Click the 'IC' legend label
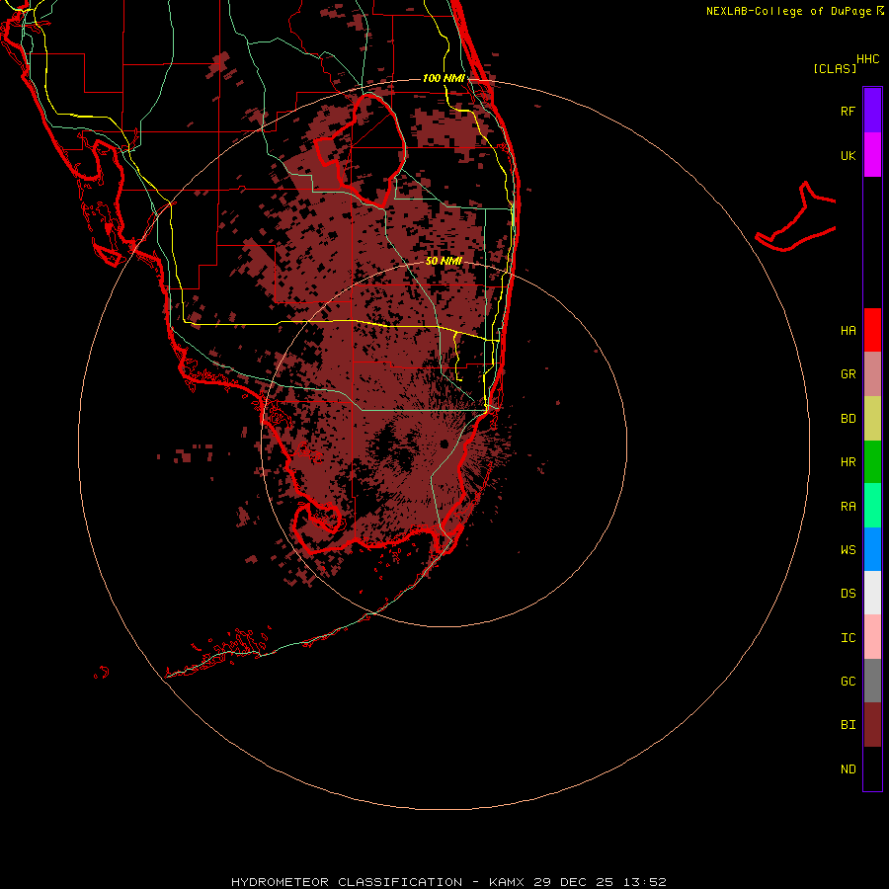 coord(848,638)
